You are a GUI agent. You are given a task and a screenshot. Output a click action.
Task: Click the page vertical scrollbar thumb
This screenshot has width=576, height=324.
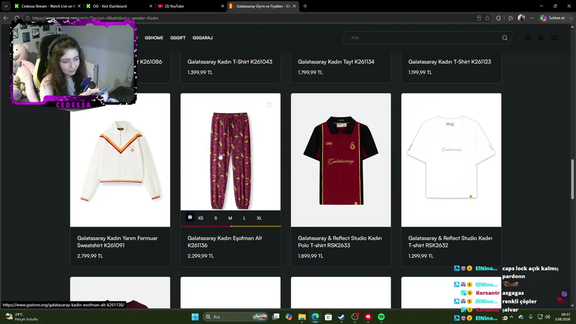click(x=572, y=179)
